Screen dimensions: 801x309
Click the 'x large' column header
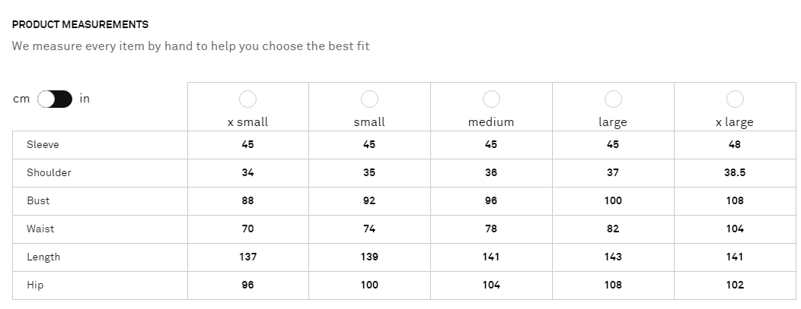[735, 121]
